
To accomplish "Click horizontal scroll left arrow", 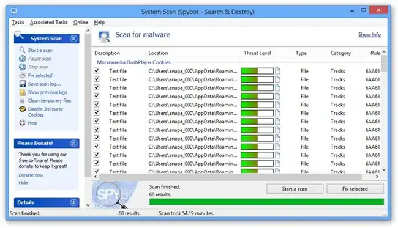I will click(x=96, y=177).
